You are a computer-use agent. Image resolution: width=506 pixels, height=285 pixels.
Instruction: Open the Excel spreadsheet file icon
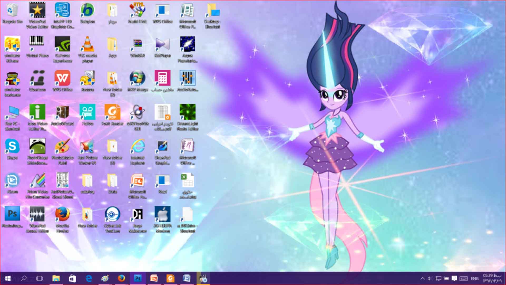188,186
